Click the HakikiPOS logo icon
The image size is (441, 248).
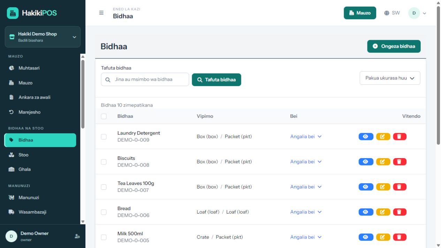pos(13,13)
